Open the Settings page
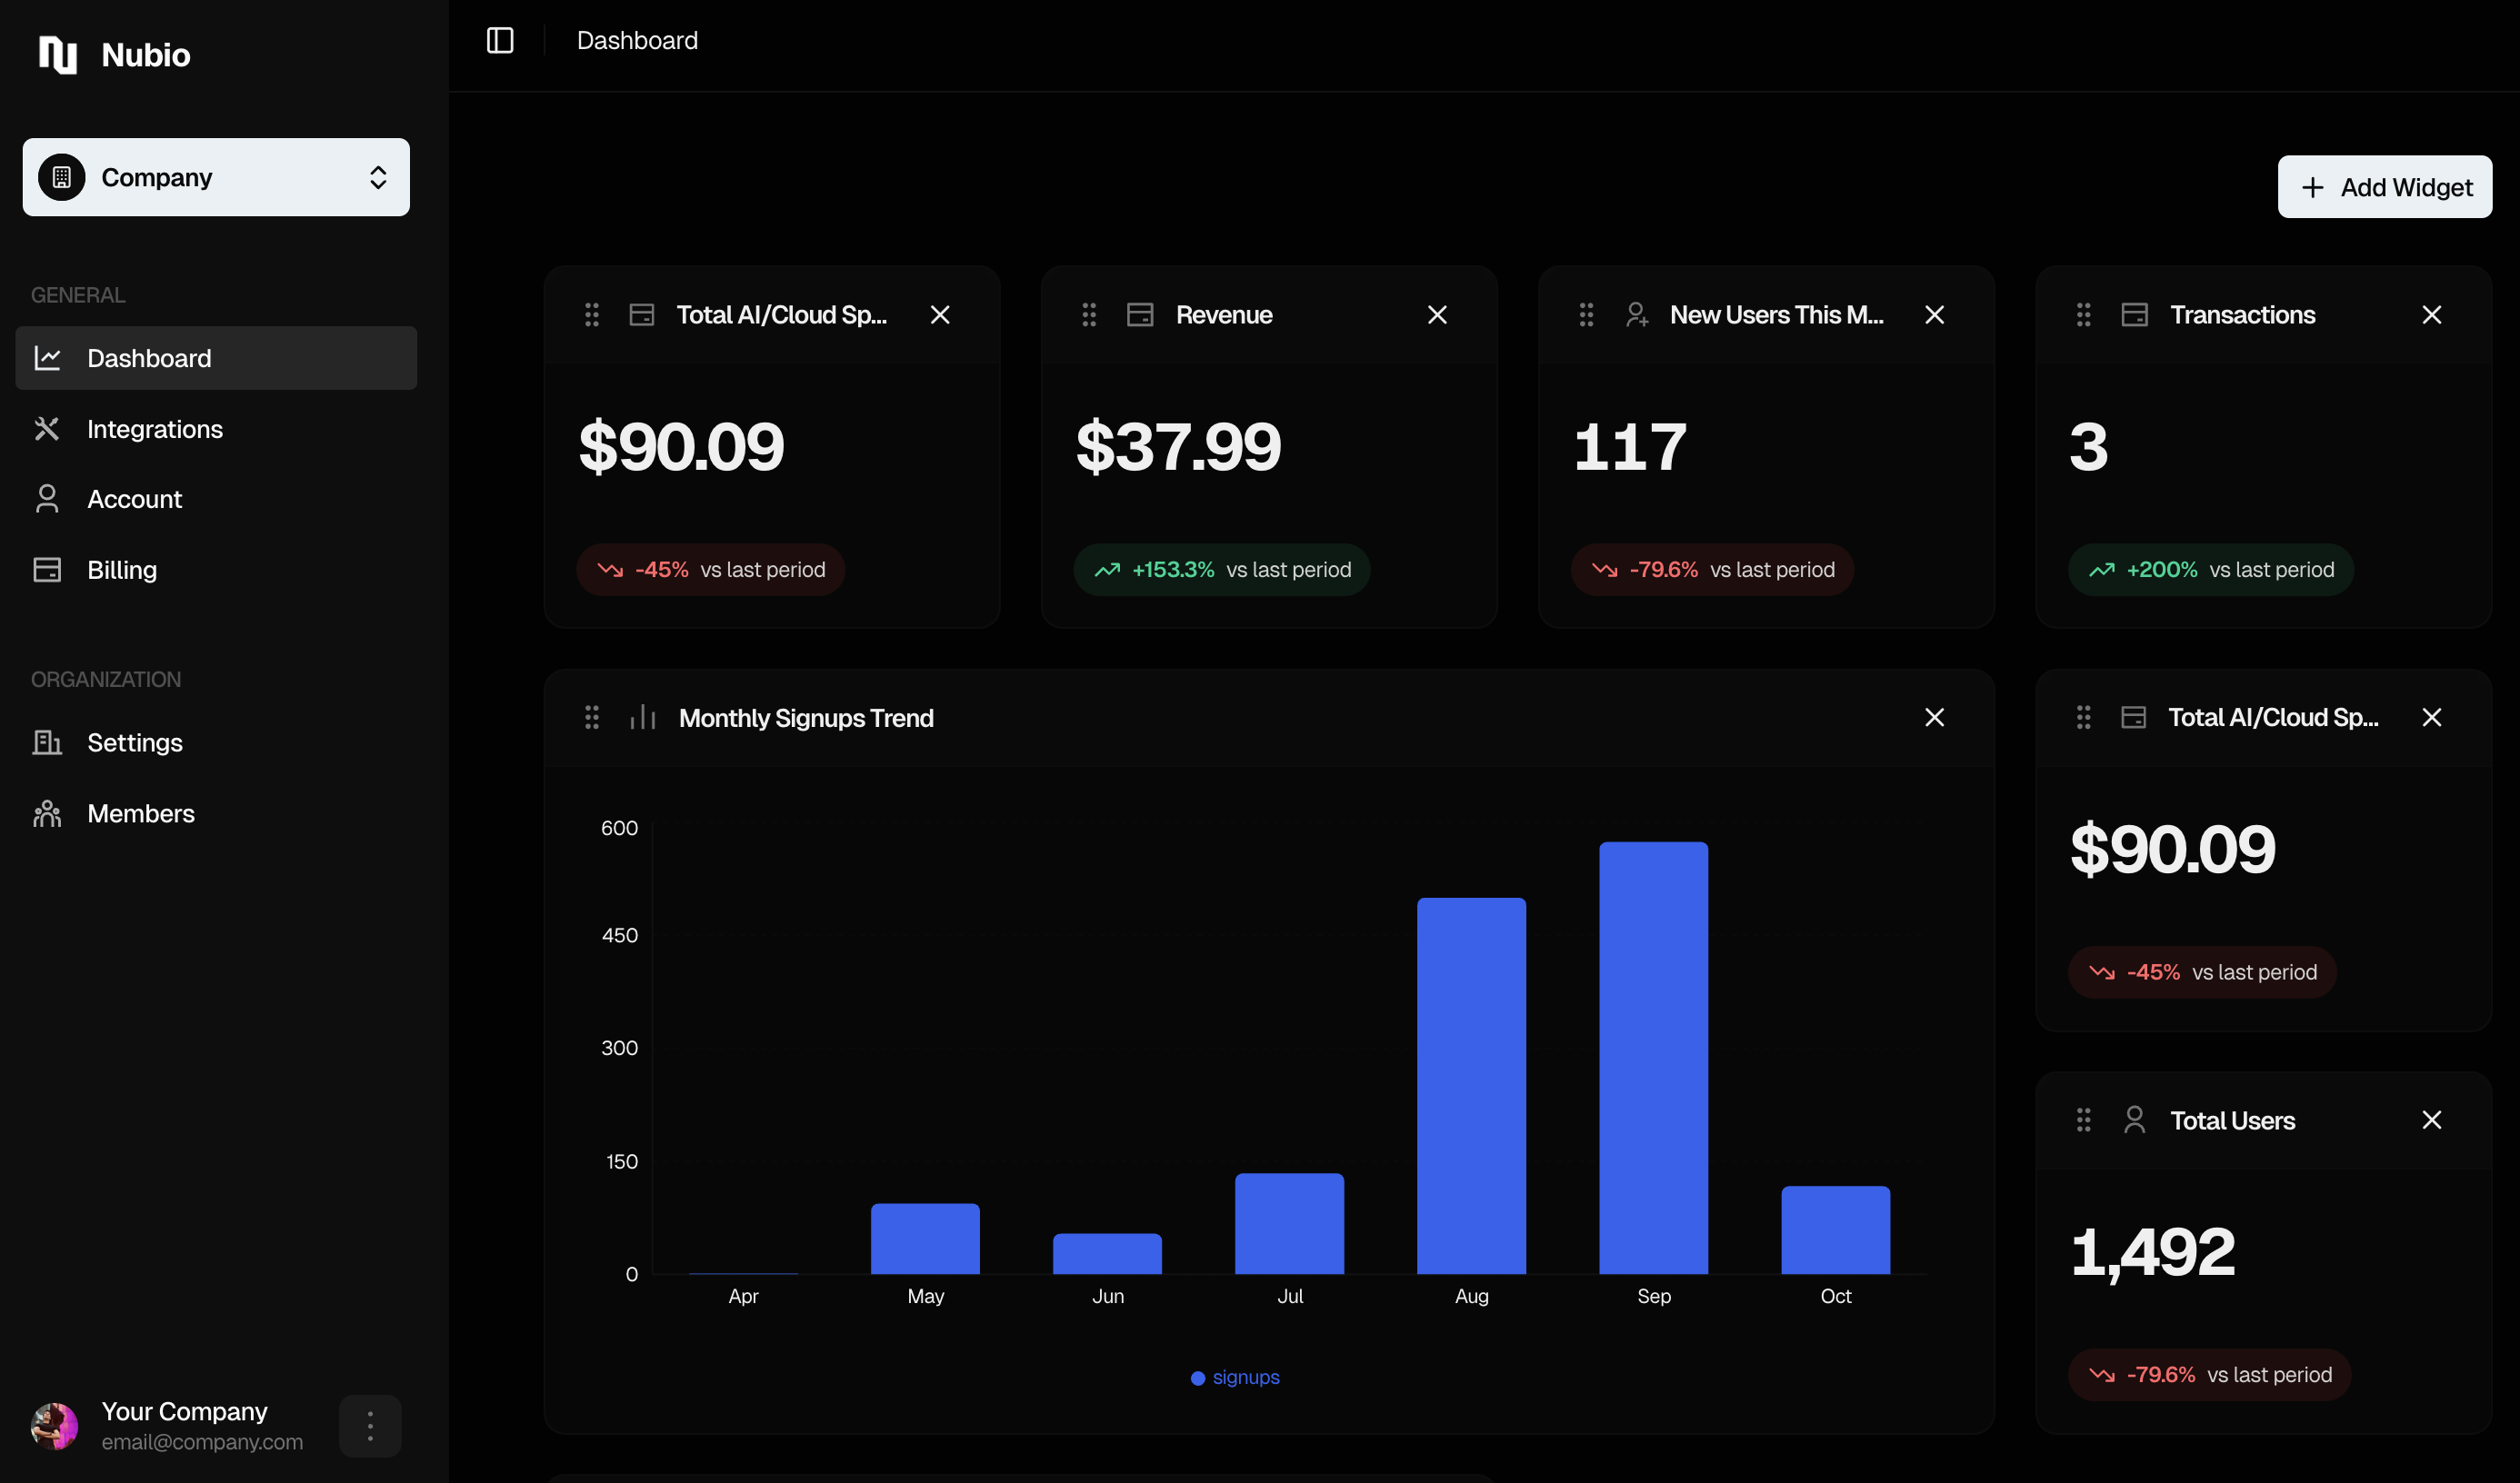 coord(135,742)
